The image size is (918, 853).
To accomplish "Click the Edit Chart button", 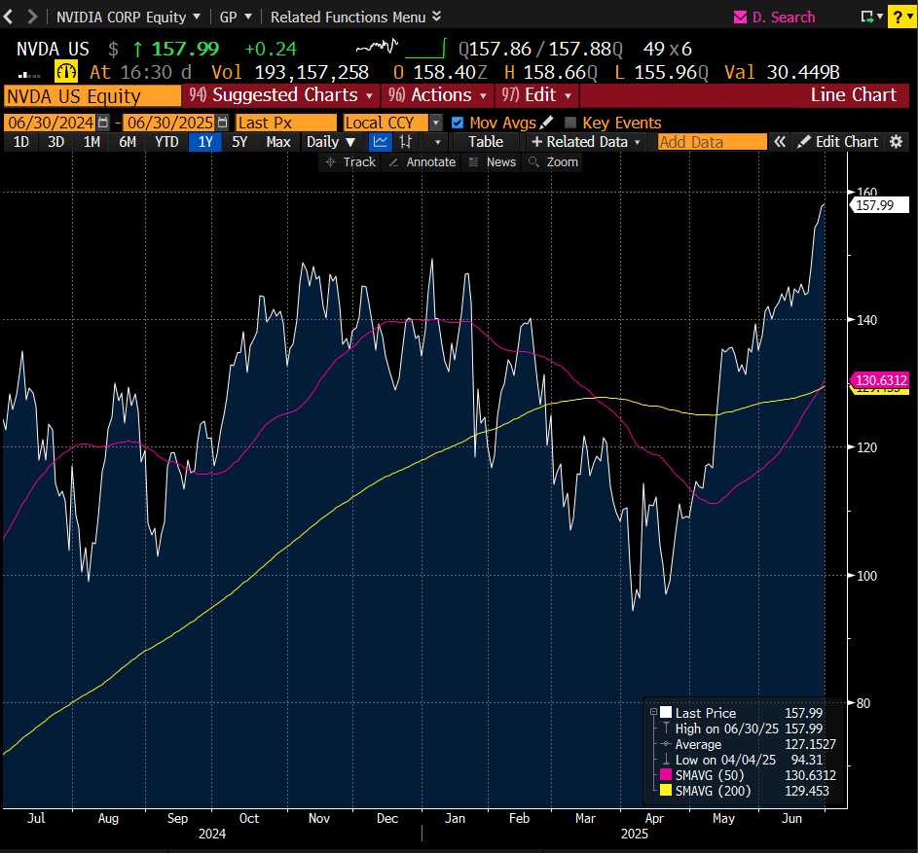I will pyautogui.click(x=838, y=142).
